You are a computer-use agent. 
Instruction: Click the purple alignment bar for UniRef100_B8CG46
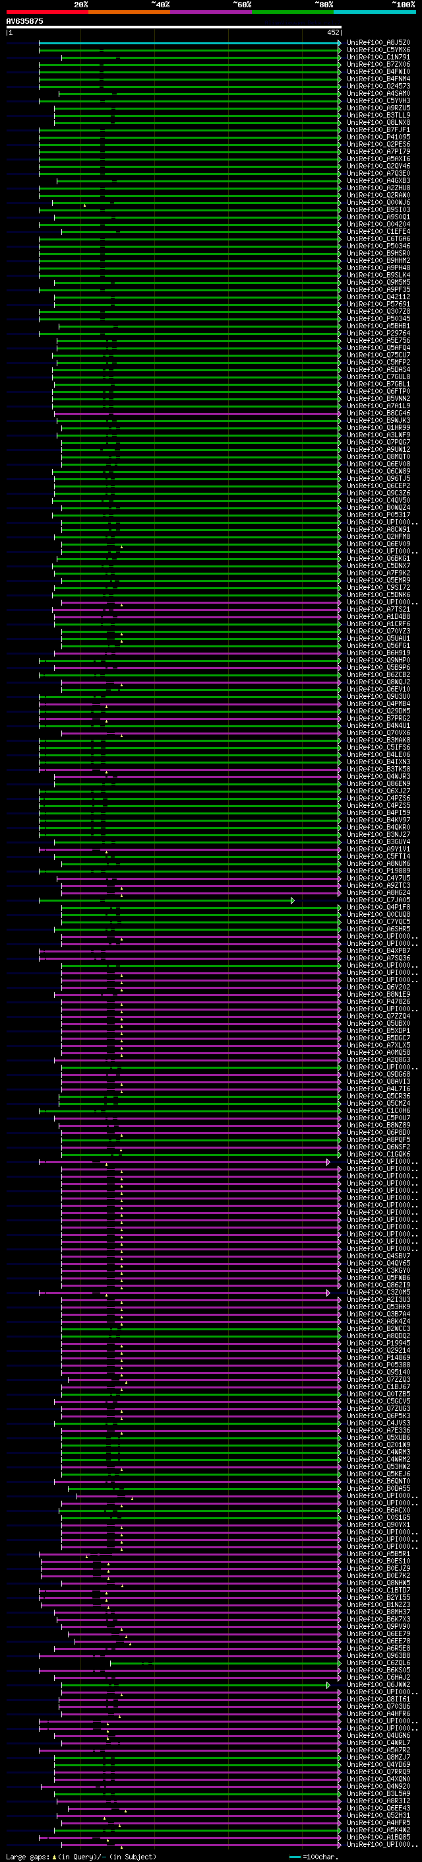(196, 413)
